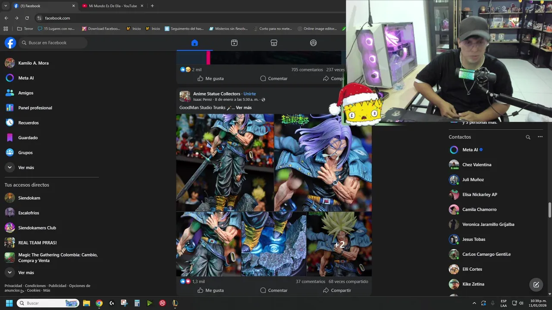Start a new message with compose icon
This screenshot has width=552, height=310.
[536, 285]
